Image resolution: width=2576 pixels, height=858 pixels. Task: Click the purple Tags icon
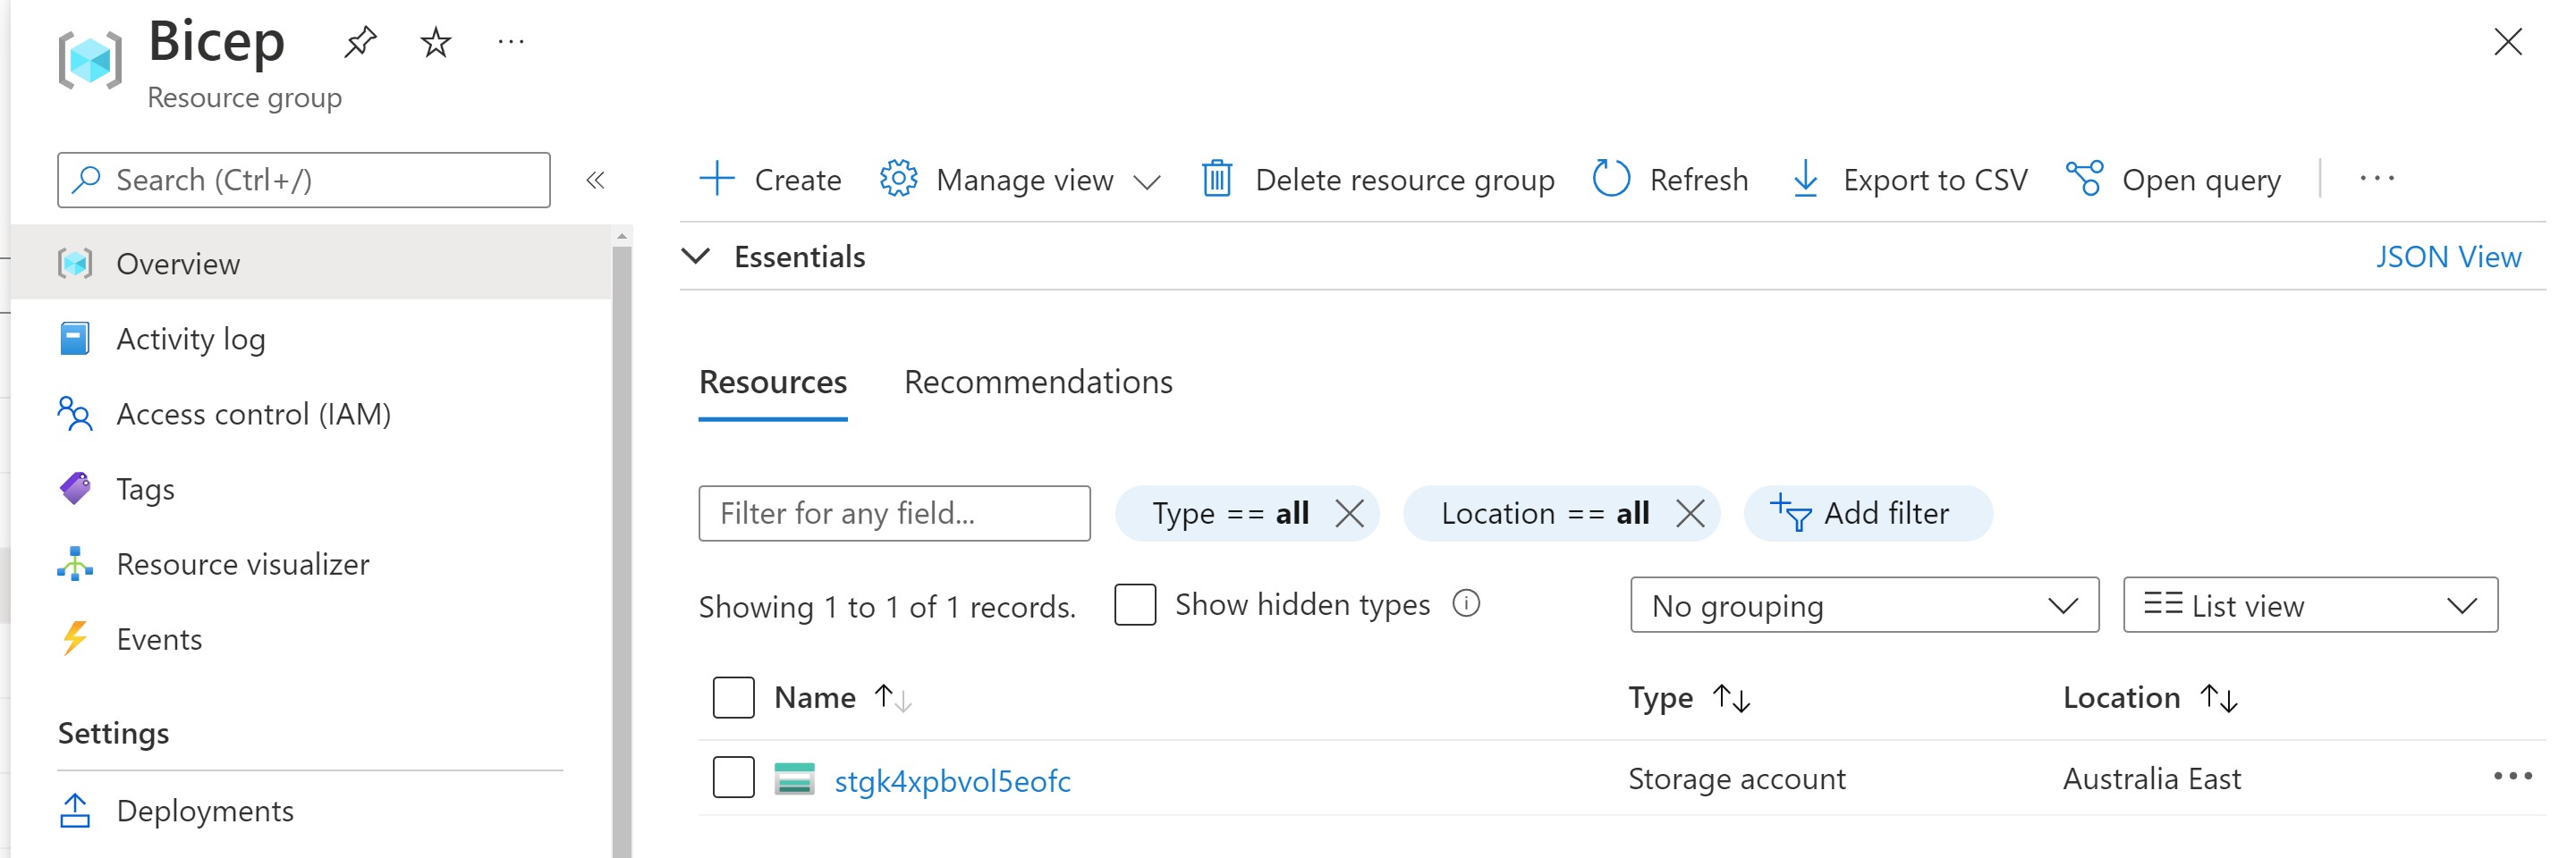click(x=75, y=488)
